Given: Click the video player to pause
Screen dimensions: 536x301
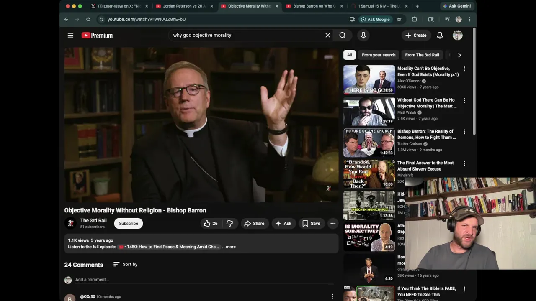Looking at the screenshot, I should 201,125.
